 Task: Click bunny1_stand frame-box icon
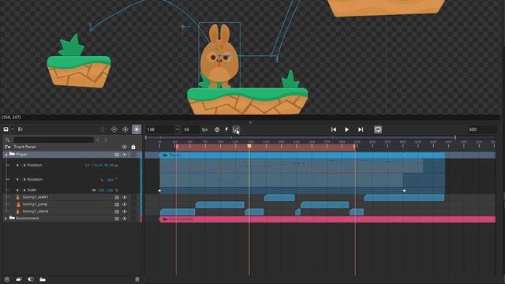pyautogui.click(x=117, y=211)
